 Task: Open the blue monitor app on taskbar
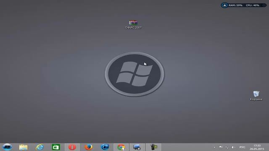[137, 147]
